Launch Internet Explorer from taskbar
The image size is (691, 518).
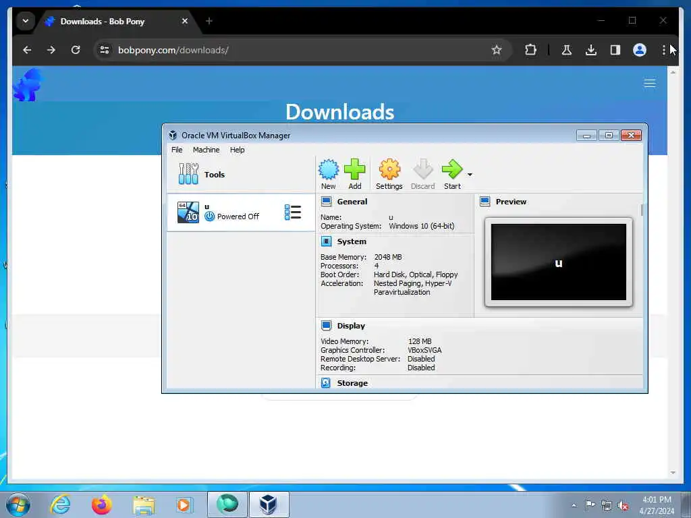tap(60, 505)
